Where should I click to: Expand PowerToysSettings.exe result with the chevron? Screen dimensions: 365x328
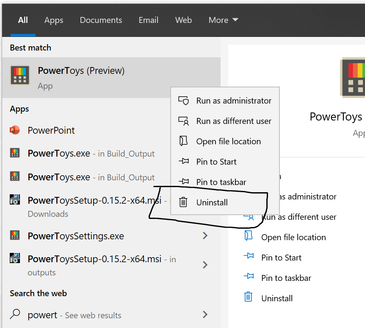click(205, 236)
